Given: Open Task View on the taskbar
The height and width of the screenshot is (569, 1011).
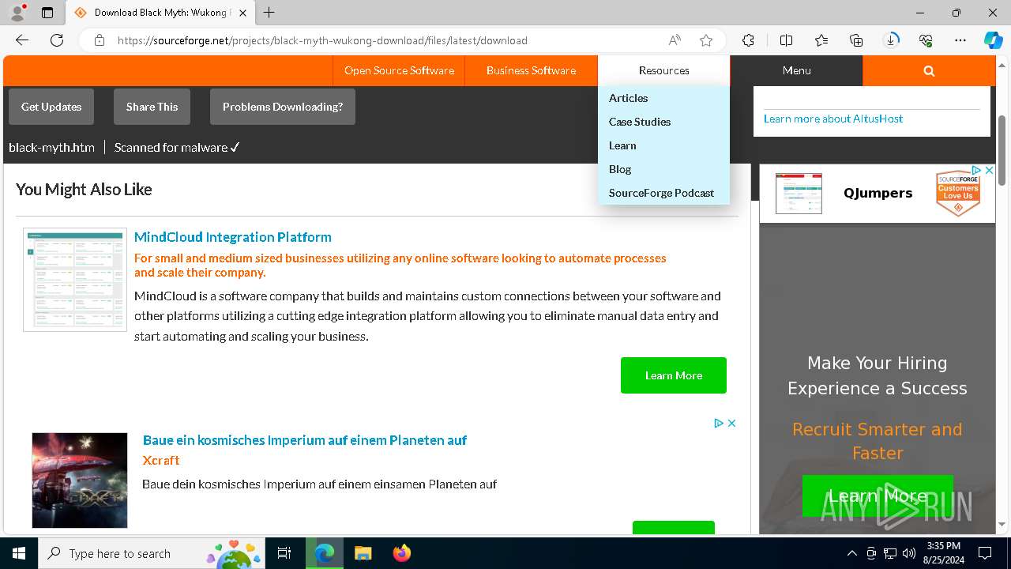Looking at the screenshot, I should (284, 553).
